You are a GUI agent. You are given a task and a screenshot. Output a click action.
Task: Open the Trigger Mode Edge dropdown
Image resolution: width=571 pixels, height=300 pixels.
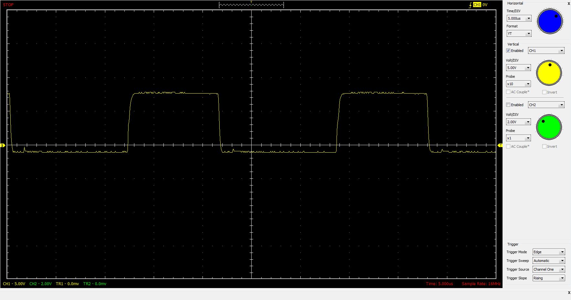pos(548,252)
